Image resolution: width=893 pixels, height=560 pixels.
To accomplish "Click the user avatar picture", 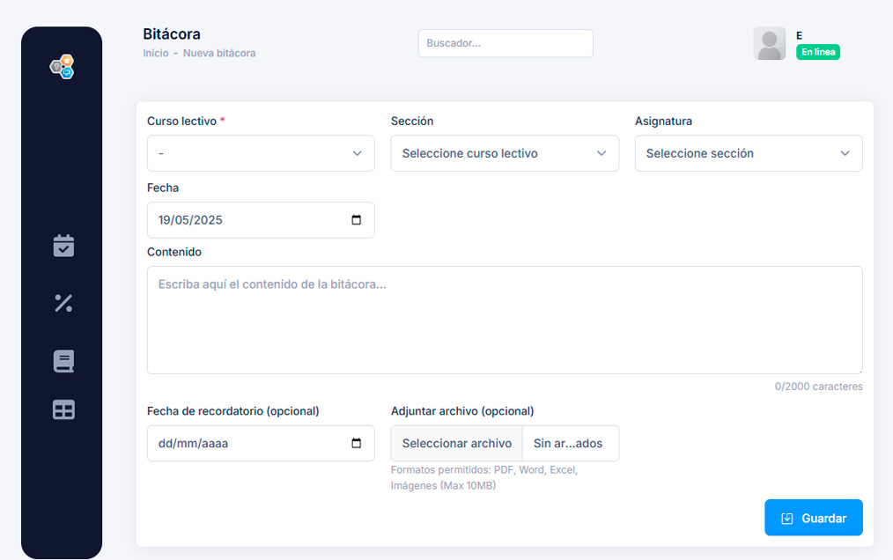I will pyautogui.click(x=769, y=43).
